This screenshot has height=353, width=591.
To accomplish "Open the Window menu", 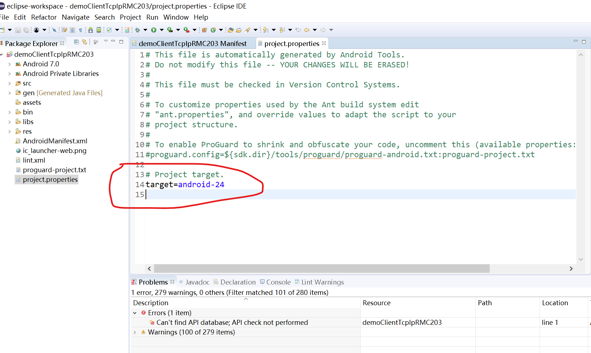I will [x=176, y=17].
